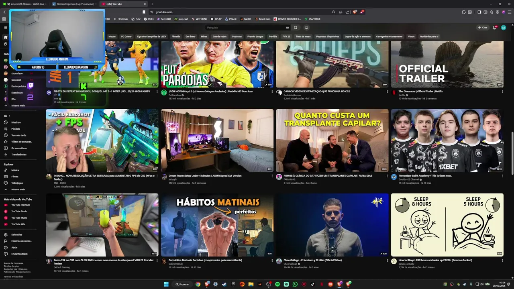
Task: Open options menu for FOMOS À CLÍNICA video
Action: point(387,176)
